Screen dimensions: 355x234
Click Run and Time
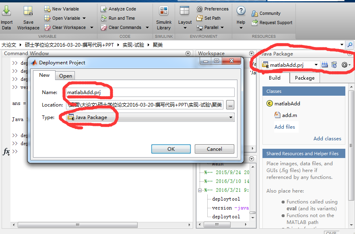[x=118, y=18]
